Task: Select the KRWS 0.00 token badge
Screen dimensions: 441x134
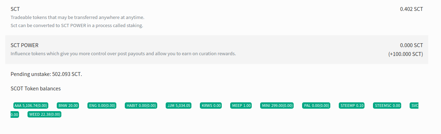Action: tap(211, 106)
